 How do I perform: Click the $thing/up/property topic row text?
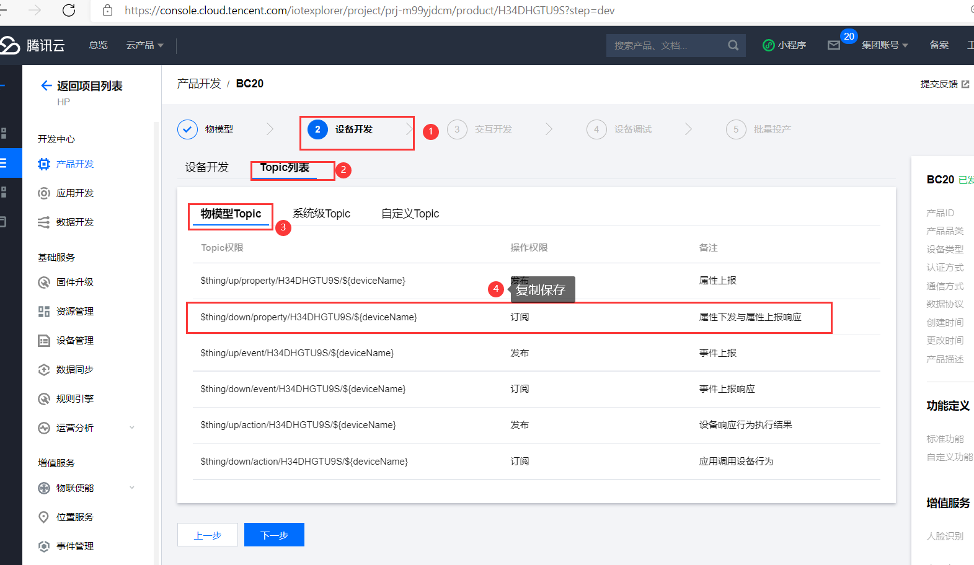pyautogui.click(x=303, y=281)
